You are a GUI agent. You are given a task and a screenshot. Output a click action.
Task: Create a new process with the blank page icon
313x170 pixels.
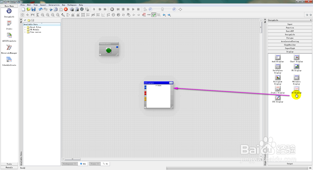click(23, 9)
